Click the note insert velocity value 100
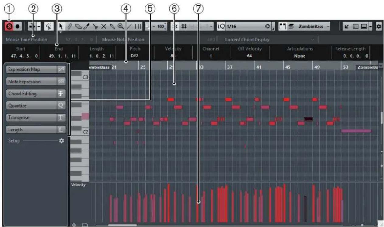Viewport: 384px width, 227px height. click(x=161, y=27)
